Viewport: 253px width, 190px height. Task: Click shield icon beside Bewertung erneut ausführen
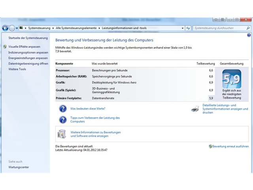click(210, 146)
